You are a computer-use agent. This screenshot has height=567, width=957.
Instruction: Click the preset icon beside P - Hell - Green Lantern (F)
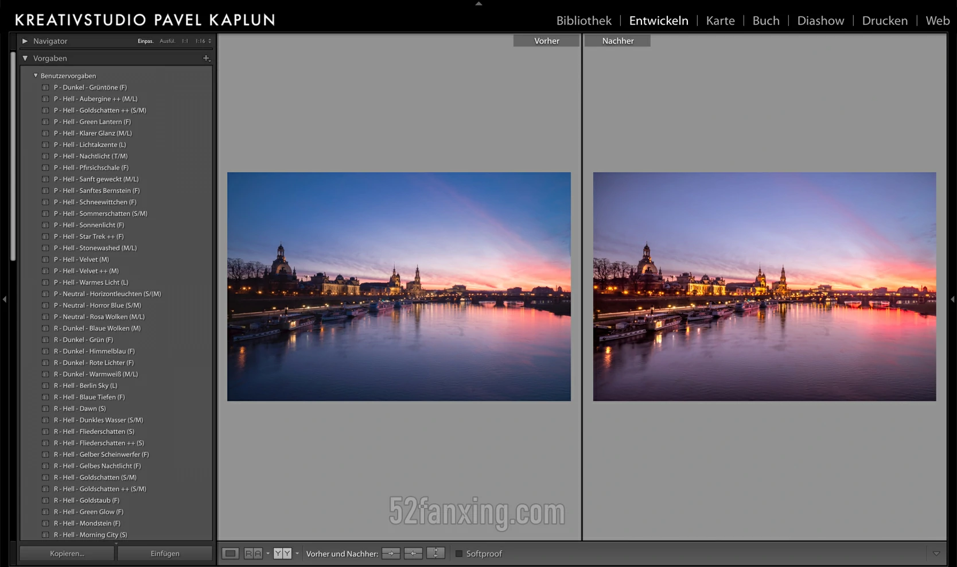tap(45, 122)
